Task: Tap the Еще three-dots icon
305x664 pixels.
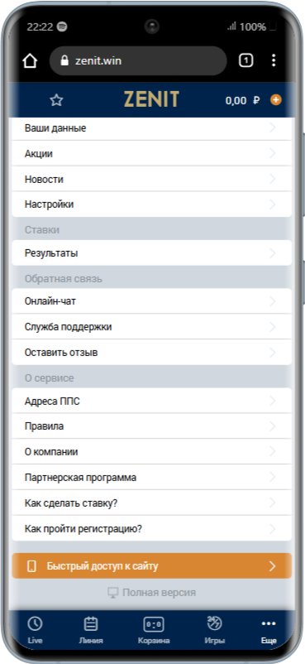Action: (269, 623)
